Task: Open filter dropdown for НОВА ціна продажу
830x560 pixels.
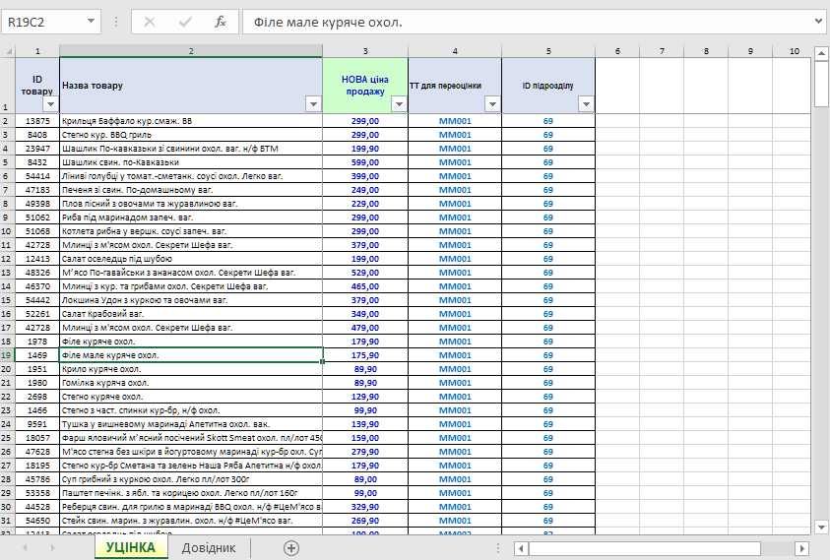Action: tap(398, 104)
